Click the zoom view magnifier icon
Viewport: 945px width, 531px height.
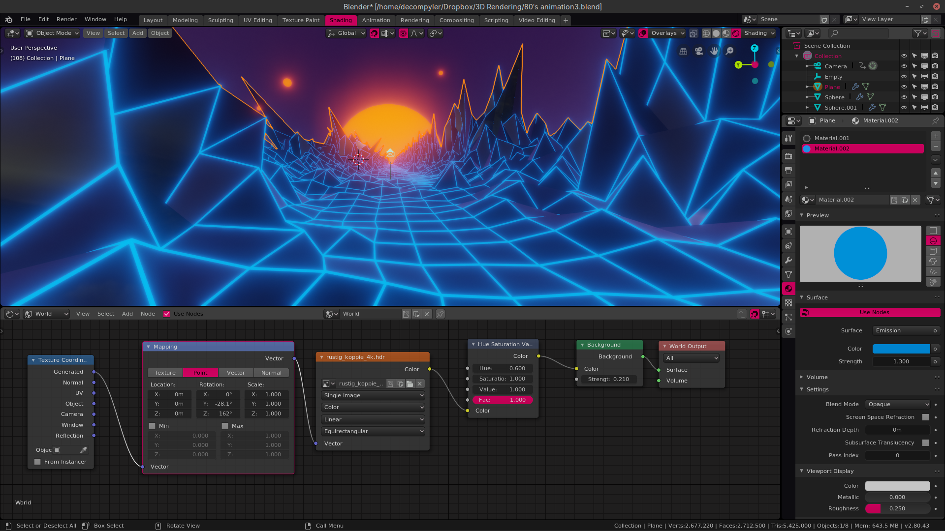pyautogui.click(x=730, y=51)
